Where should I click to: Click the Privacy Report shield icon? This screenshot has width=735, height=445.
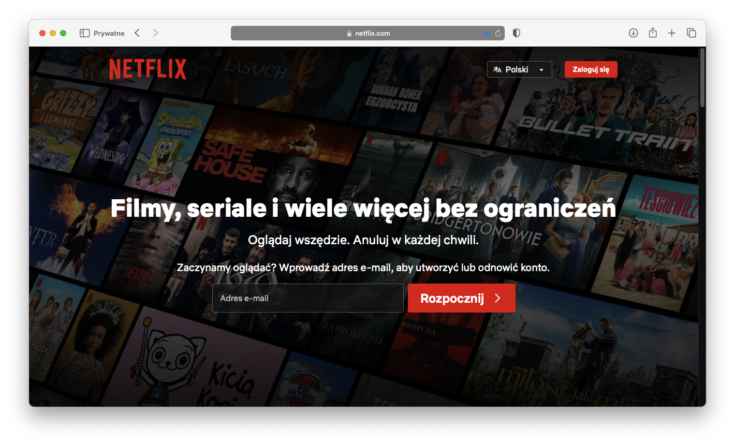click(x=516, y=33)
